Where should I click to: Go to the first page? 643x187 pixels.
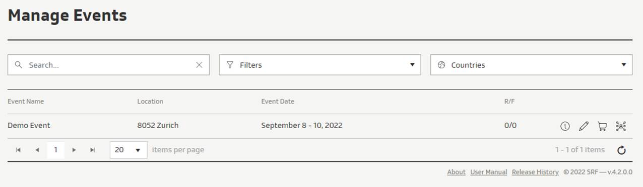[x=18, y=150]
